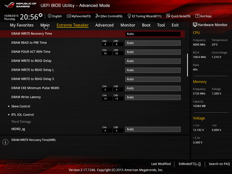Click Memory voltage value 1.200 V
The height and width of the screenshot is (174, 232).
[217, 94]
